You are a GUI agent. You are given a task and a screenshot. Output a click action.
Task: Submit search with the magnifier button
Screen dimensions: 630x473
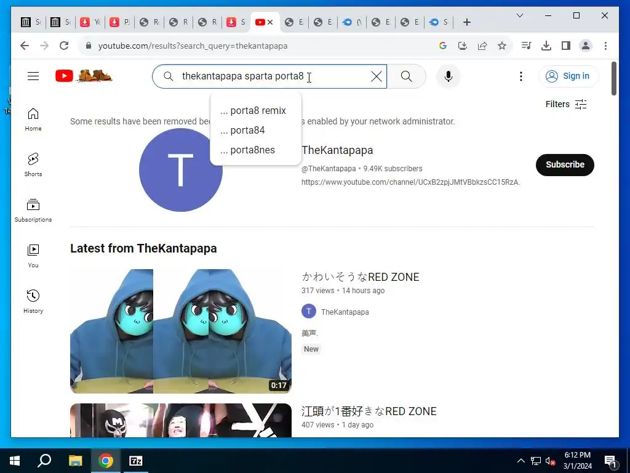click(x=406, y=76)
